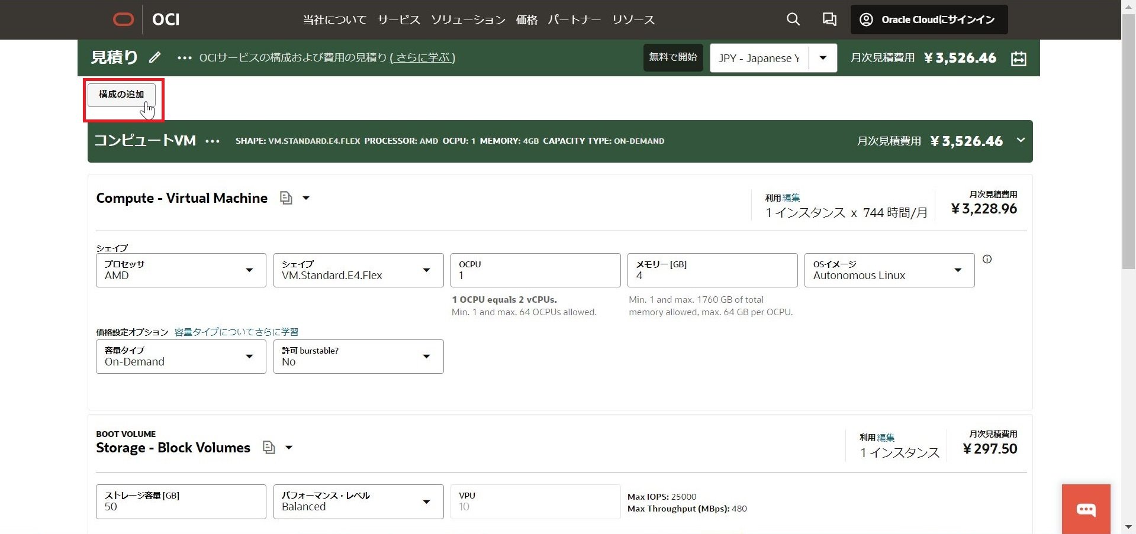Click copy icon next to Storage - Block Volumes
Viewport: 1136px width, 534px height.
tap(269, 448)
